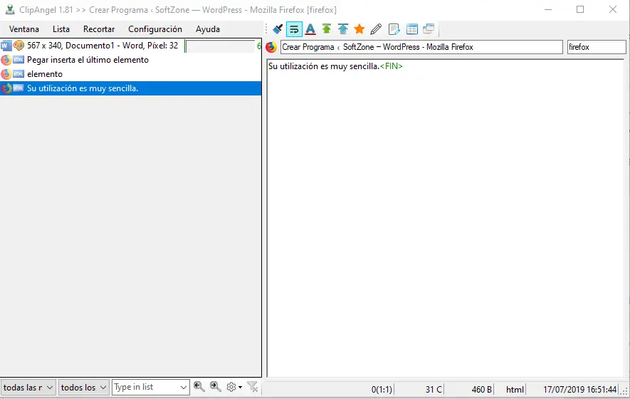Click '460 B' size in status bar
This screenshot has height=399, width=630.
coord(482,389)
